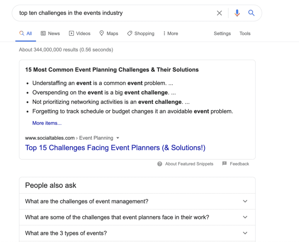The image size is (299, 242).
Task: Click into the search input field
Action: click(x=113, y=13)
